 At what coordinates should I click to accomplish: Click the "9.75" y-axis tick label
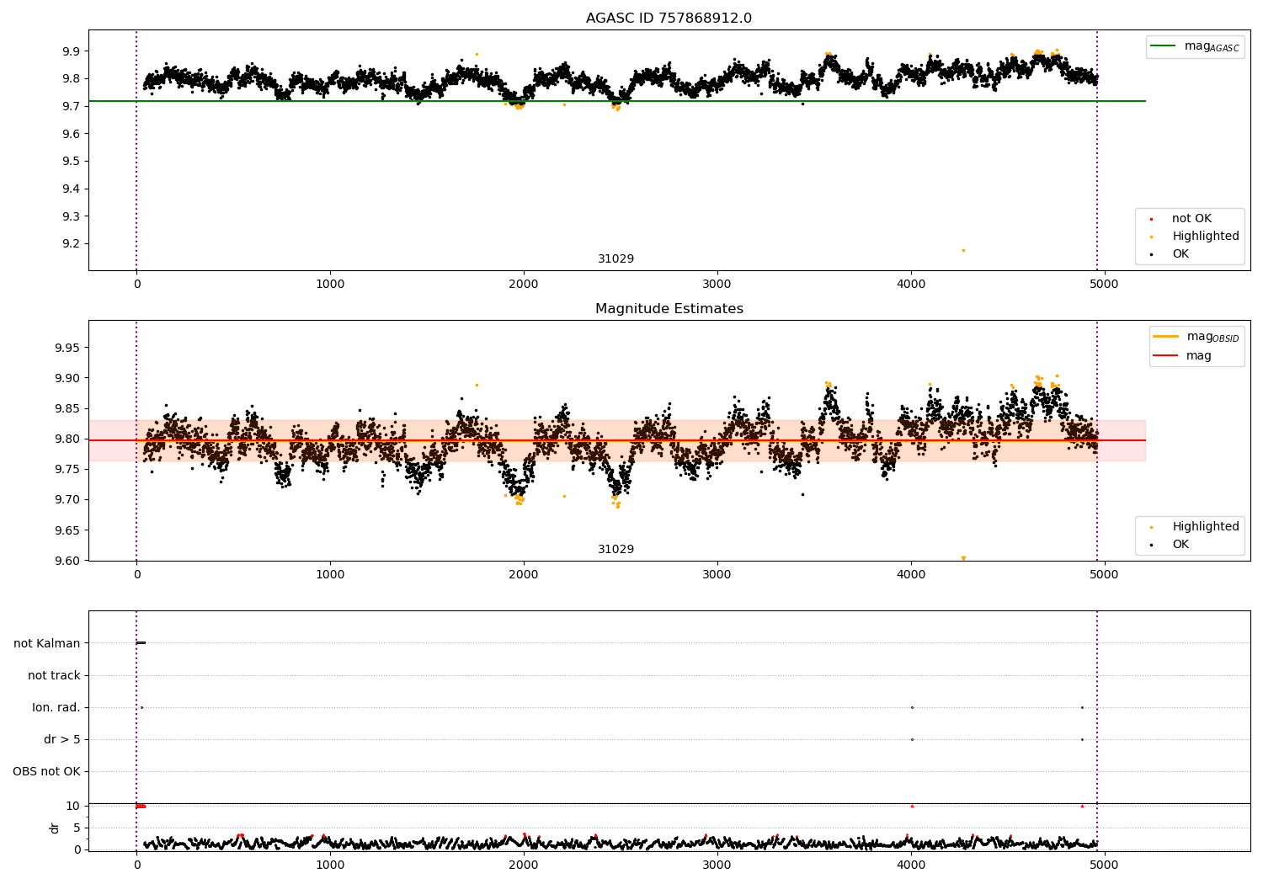(x=67, y=470)
